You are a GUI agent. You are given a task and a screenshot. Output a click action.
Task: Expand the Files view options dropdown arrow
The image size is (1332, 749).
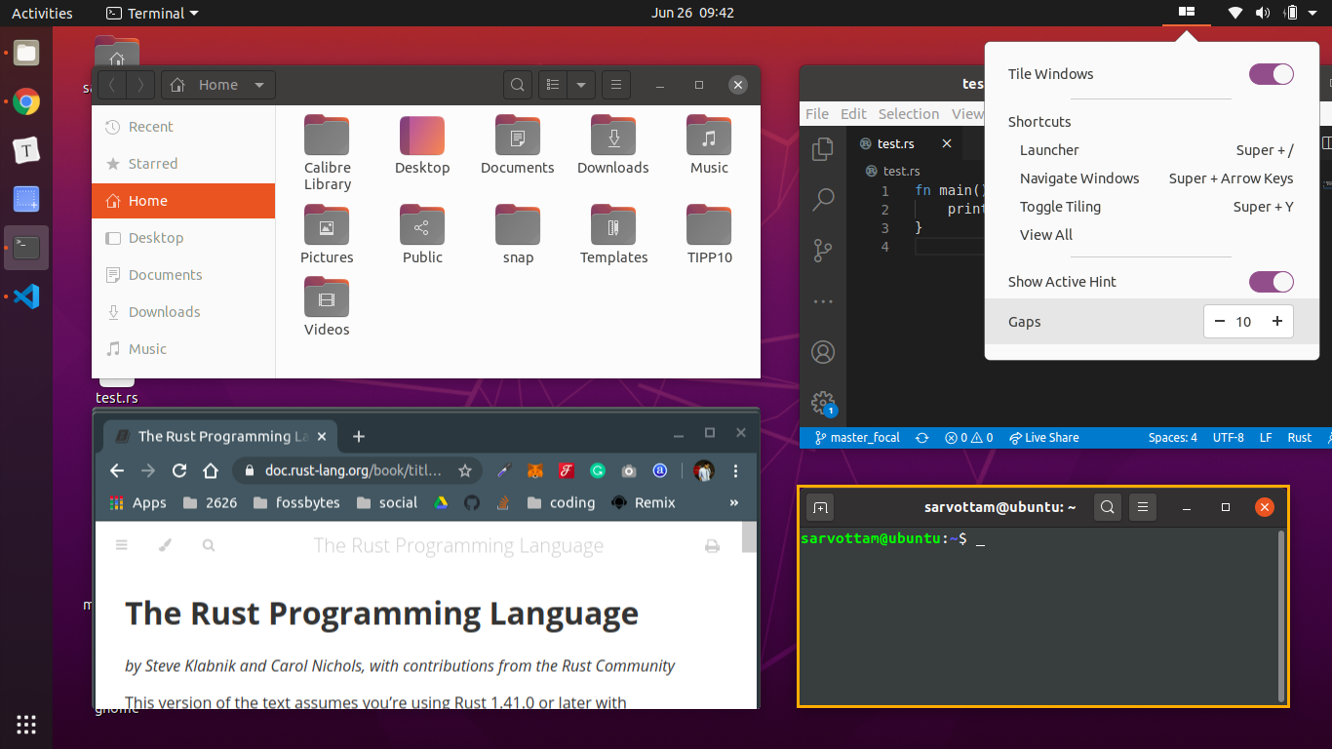(581, 85)
